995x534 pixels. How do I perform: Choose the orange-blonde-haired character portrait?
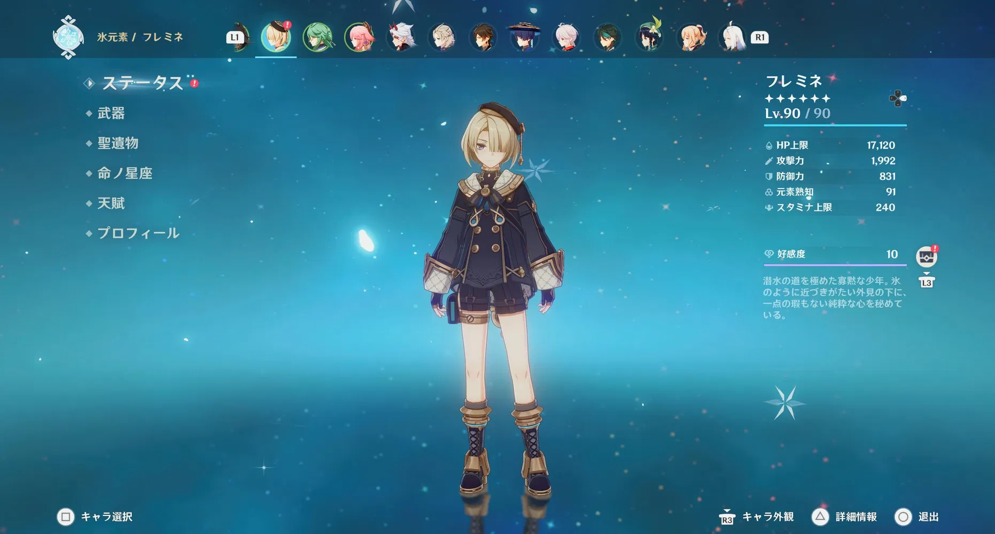click(x=691, y=37)
